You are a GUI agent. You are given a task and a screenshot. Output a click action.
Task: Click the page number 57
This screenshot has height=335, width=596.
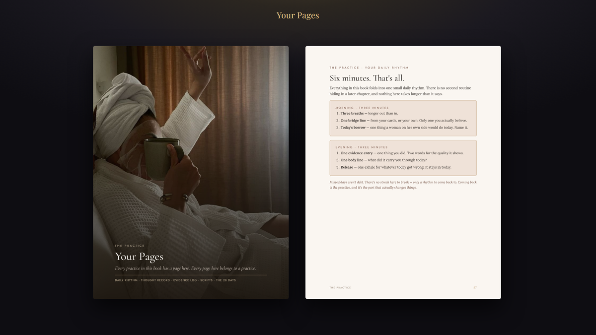[475, 287]
